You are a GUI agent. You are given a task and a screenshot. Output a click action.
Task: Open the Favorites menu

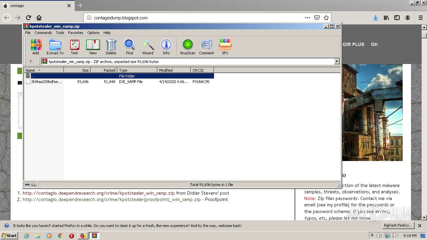pyautogui.click(x=76, y=33)
